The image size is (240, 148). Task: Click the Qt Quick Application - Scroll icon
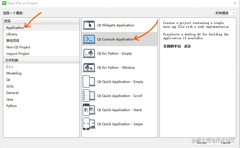89,96
